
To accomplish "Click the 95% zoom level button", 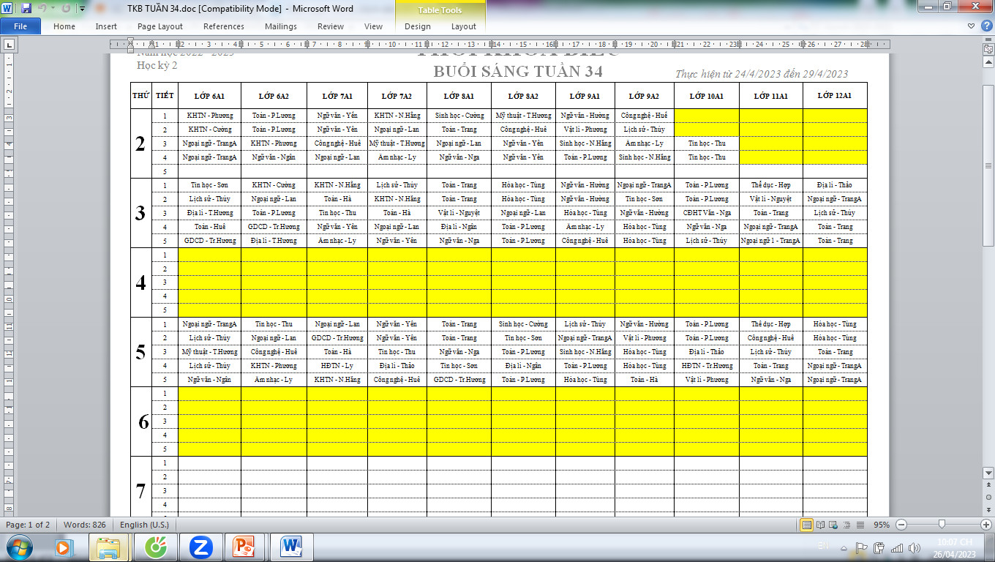I will pyautogui.click(x=882, y=525).
